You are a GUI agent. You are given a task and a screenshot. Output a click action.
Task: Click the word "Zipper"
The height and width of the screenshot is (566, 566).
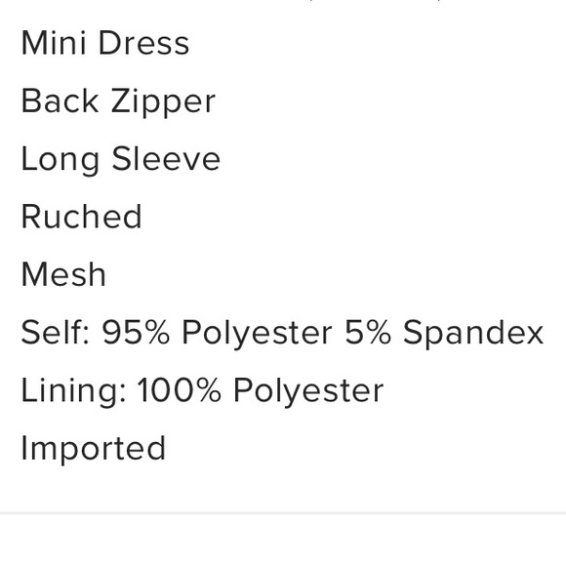[164, 102]
